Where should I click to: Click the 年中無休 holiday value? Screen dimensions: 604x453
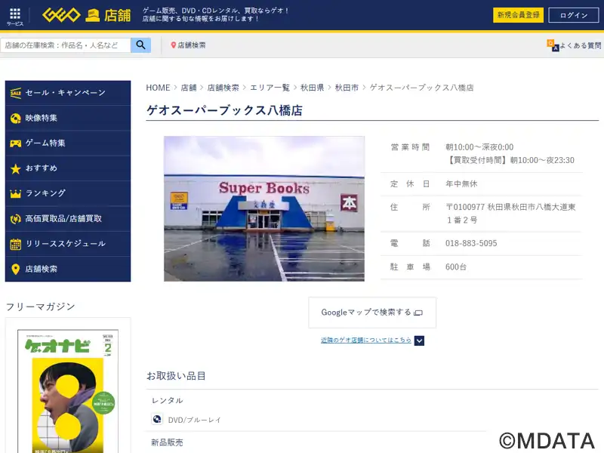461,183
